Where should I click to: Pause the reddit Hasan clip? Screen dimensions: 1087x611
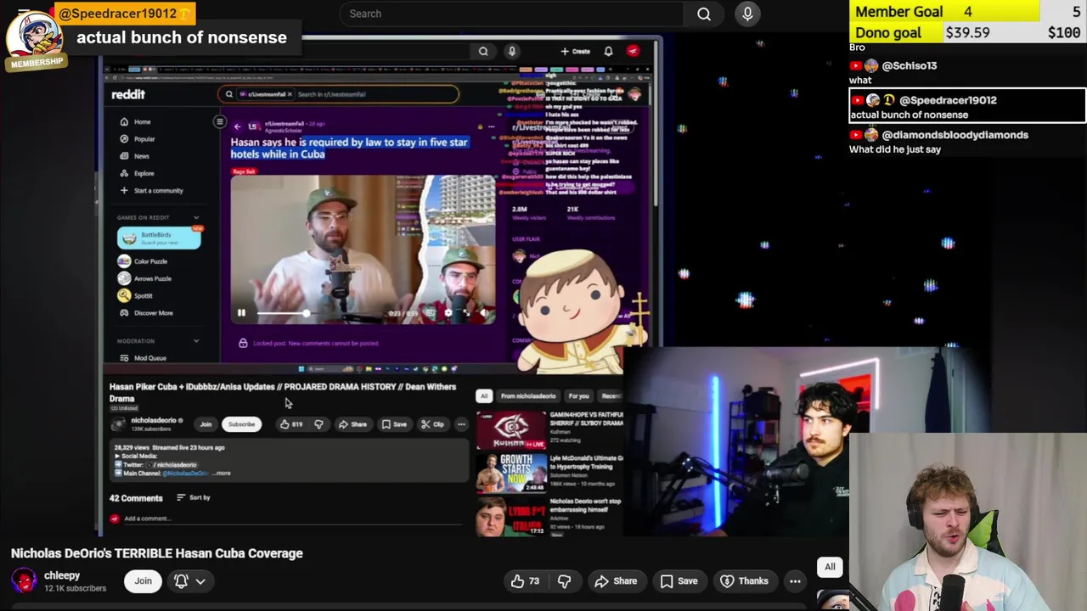click(x=241, y=313)
